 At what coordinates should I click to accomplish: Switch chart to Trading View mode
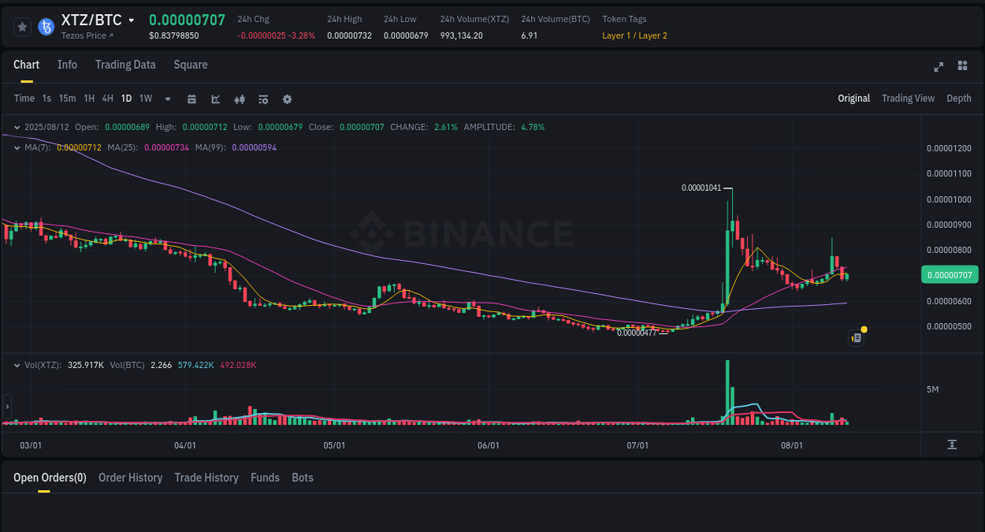tap(908, 99)
